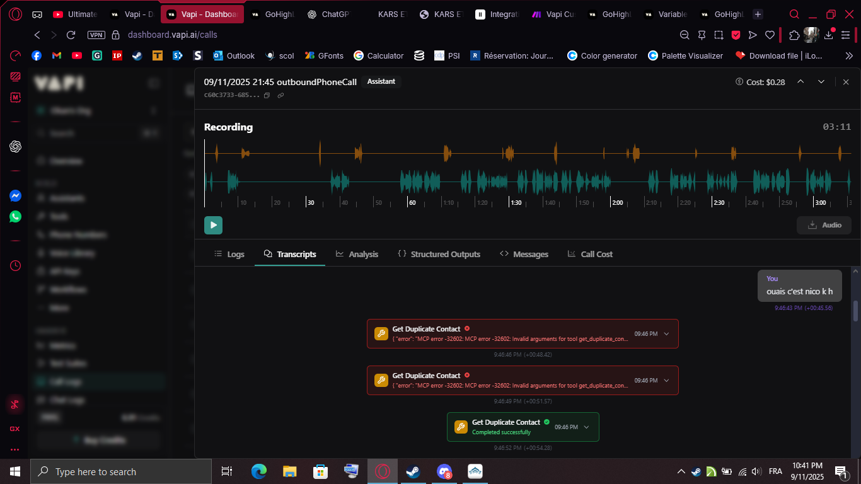Click the Assistant badge in the call header

[381, 81]
